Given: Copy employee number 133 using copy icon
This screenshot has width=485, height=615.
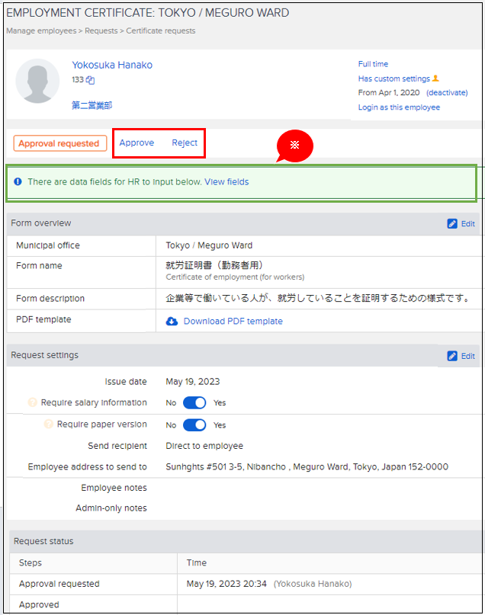Looking at the screenshot, I should point(90,80).
